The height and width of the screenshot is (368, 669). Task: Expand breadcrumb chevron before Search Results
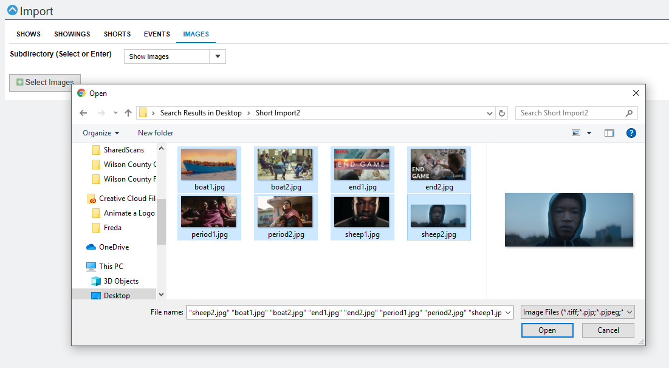(x=153, y=113)
